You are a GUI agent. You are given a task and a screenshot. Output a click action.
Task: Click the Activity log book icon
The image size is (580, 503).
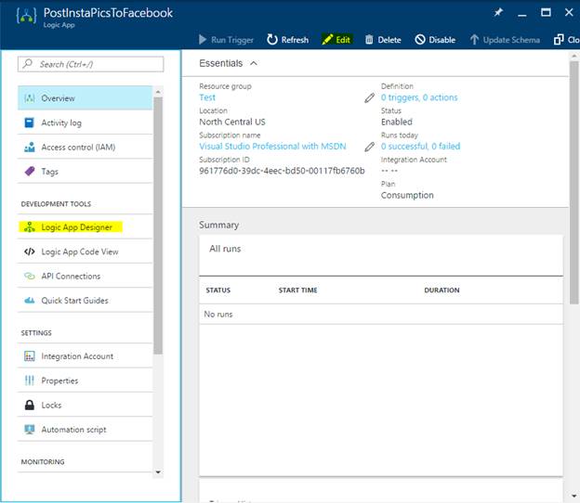pyautogui.click(x=29, y=123)
